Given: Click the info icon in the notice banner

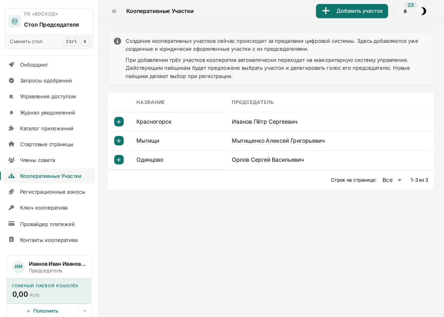Looking at the screenshot, I should 117,41.
